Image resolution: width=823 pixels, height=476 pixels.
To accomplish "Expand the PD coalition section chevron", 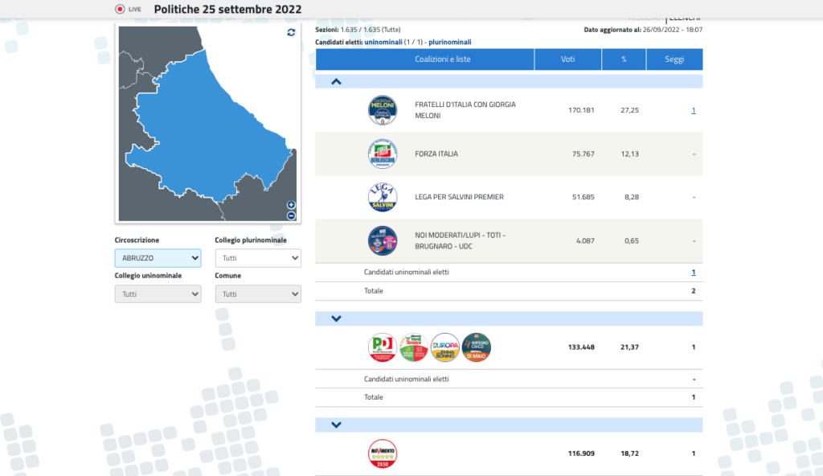I will [x=337, y=318].
